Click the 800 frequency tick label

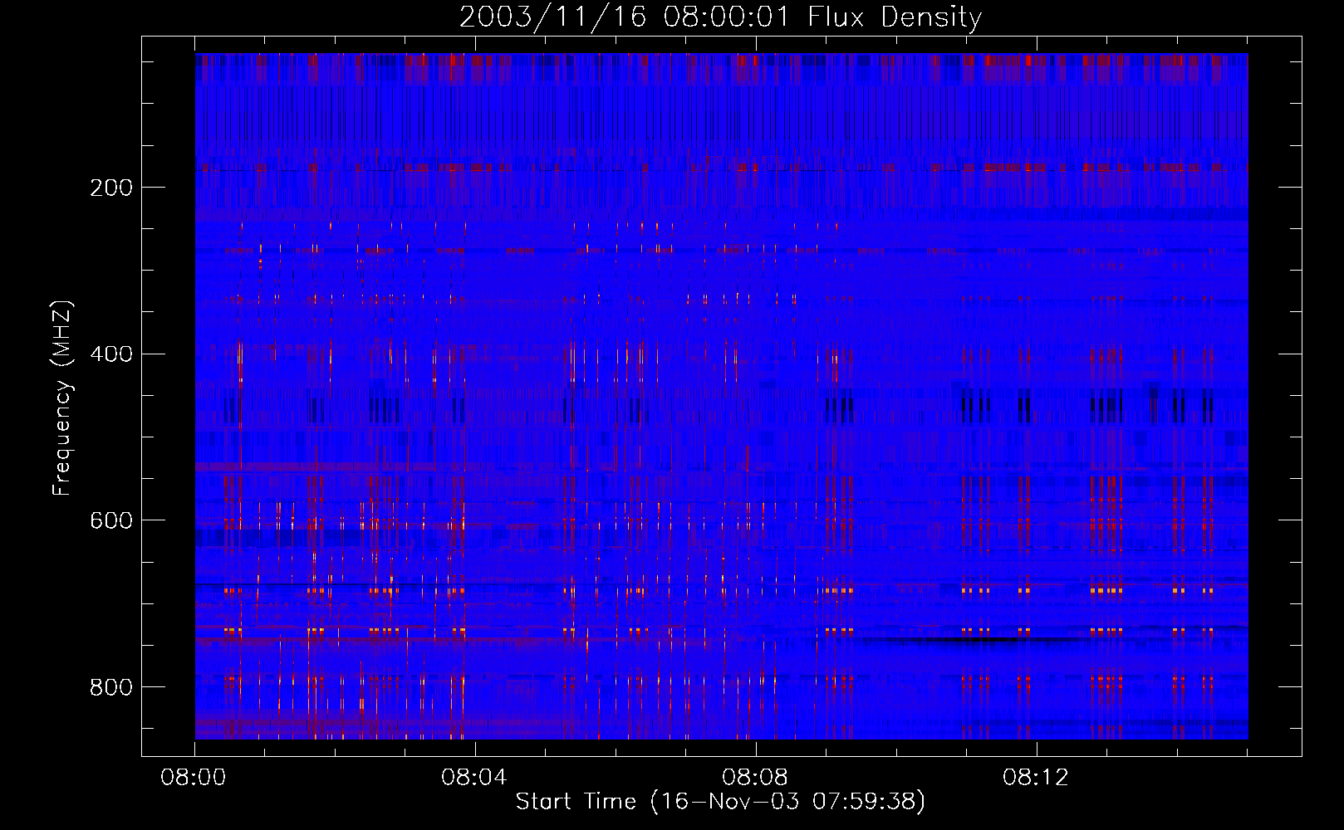(111, 687)
